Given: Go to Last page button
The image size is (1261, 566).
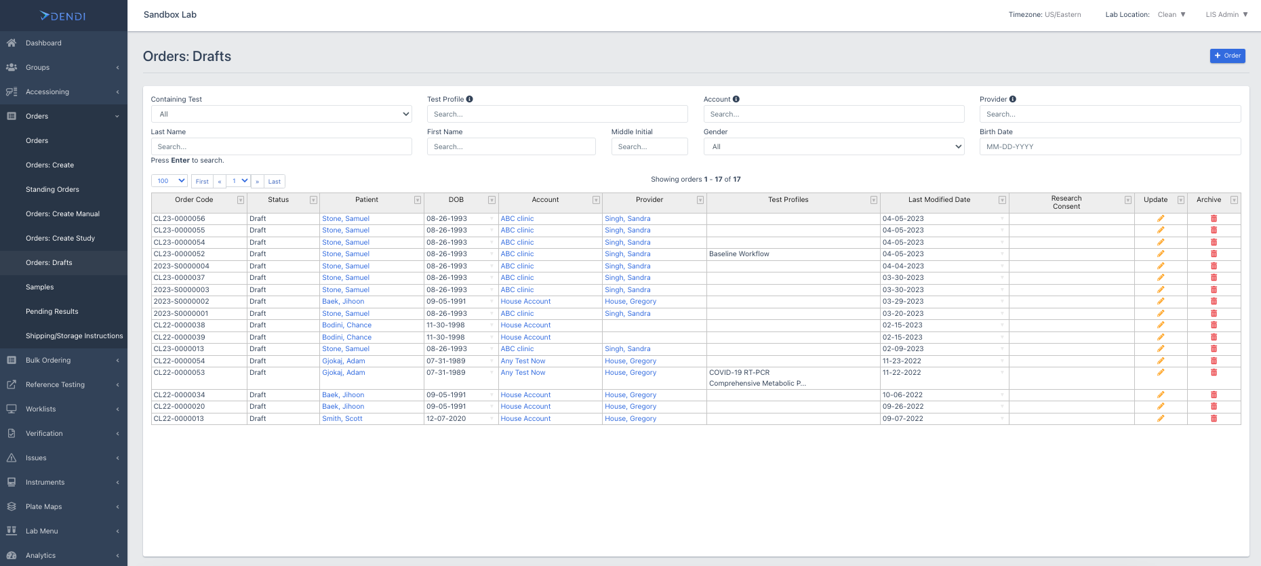Looking at the screenshot, I should coord(275,182).
